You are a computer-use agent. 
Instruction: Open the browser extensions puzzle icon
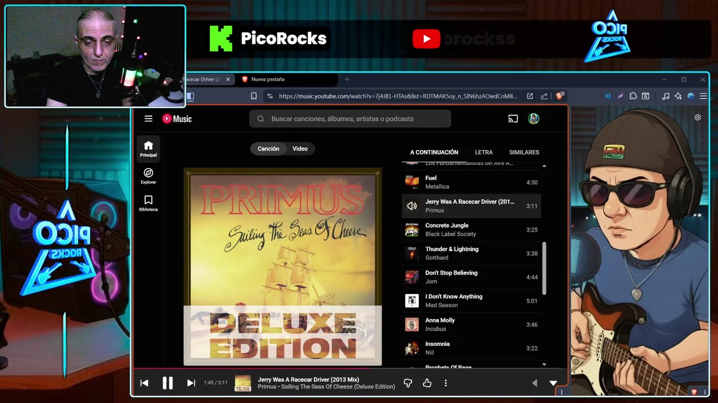click(633, 96)
